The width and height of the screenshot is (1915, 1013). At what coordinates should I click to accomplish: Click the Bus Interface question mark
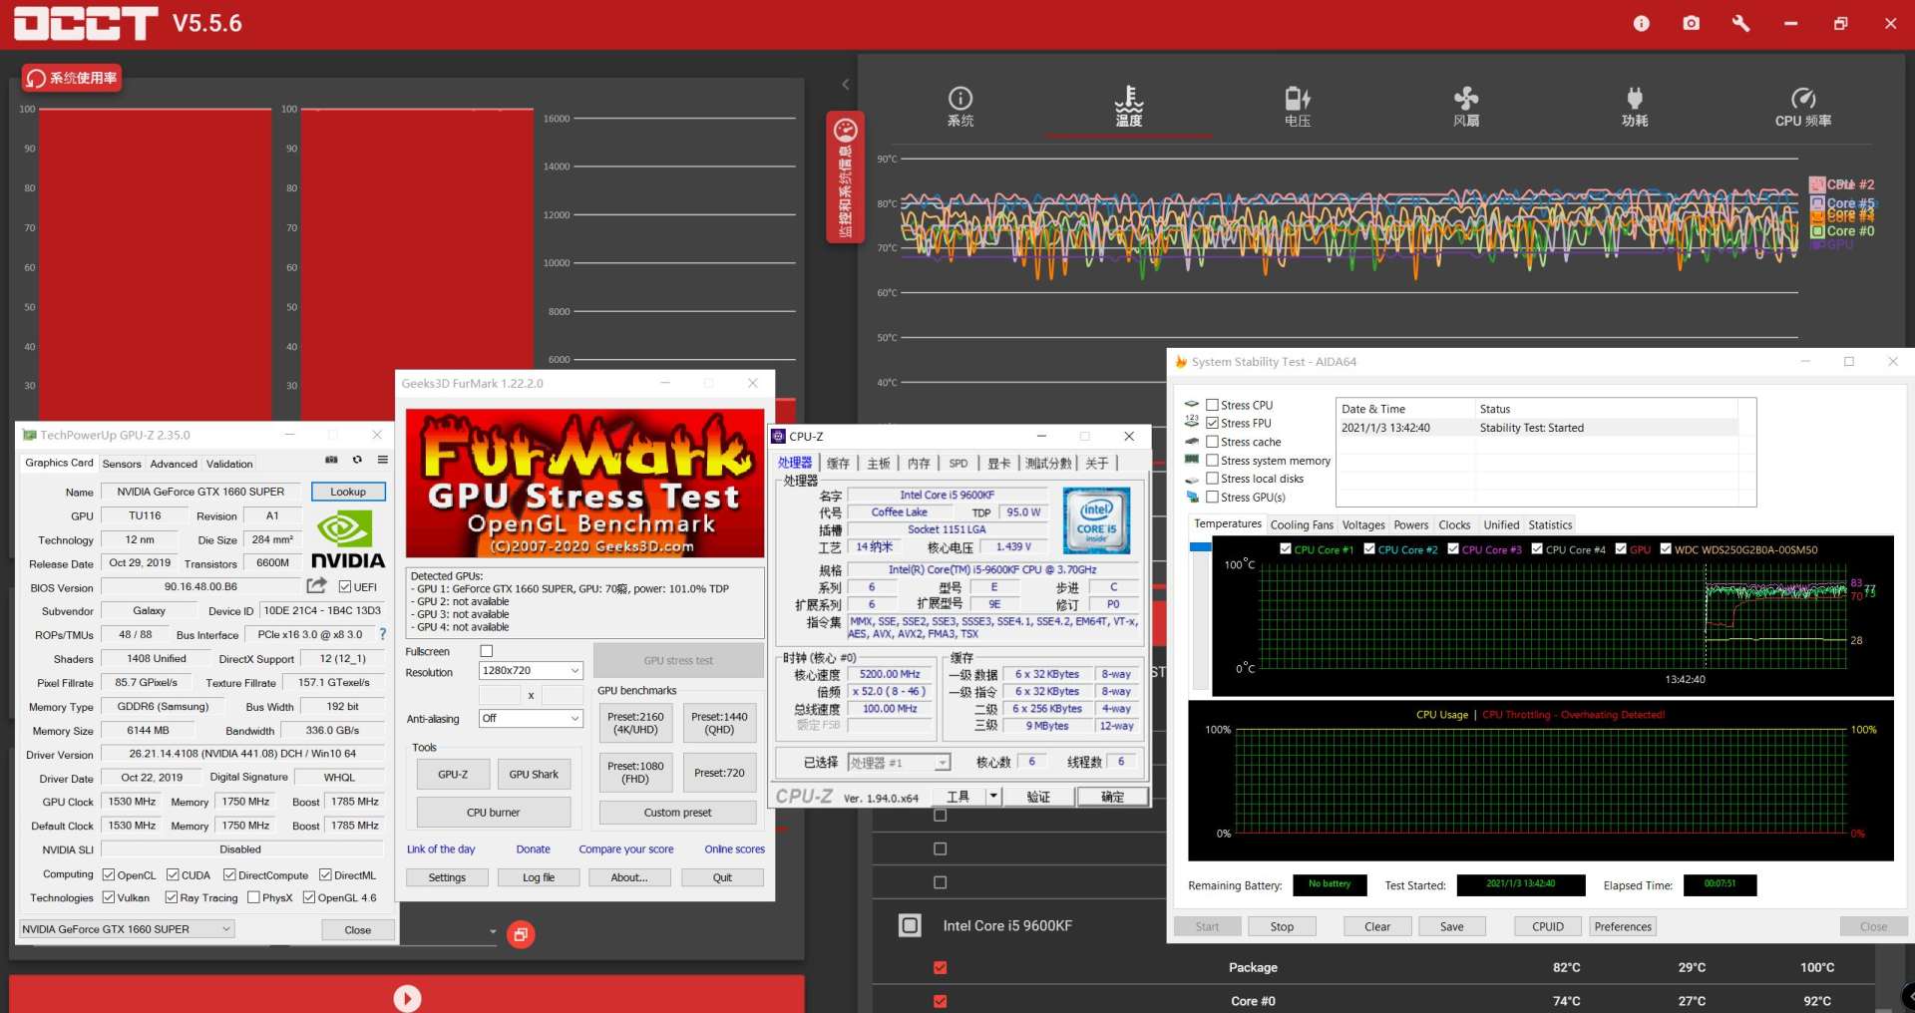pos(382,634)
